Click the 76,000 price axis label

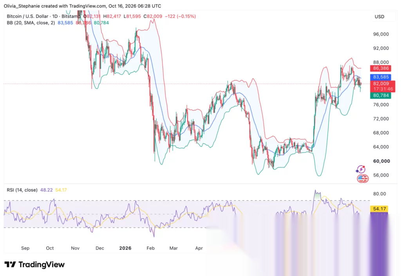[381, 105]
